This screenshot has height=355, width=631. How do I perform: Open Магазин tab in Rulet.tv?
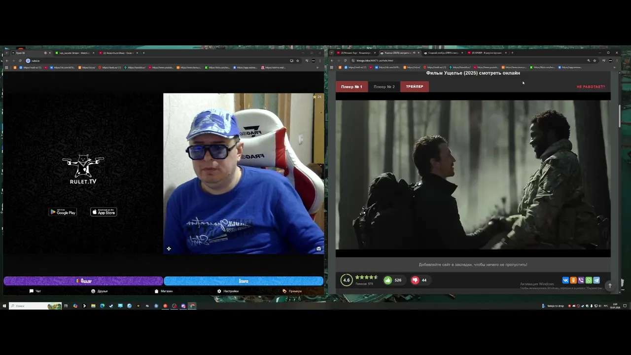click(x=164, y=291)
